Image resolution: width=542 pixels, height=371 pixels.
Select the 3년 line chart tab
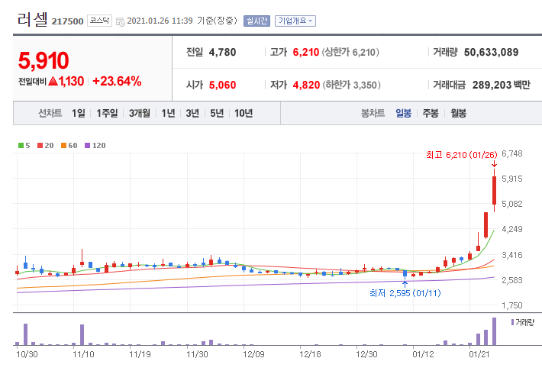tap(192, 113)
